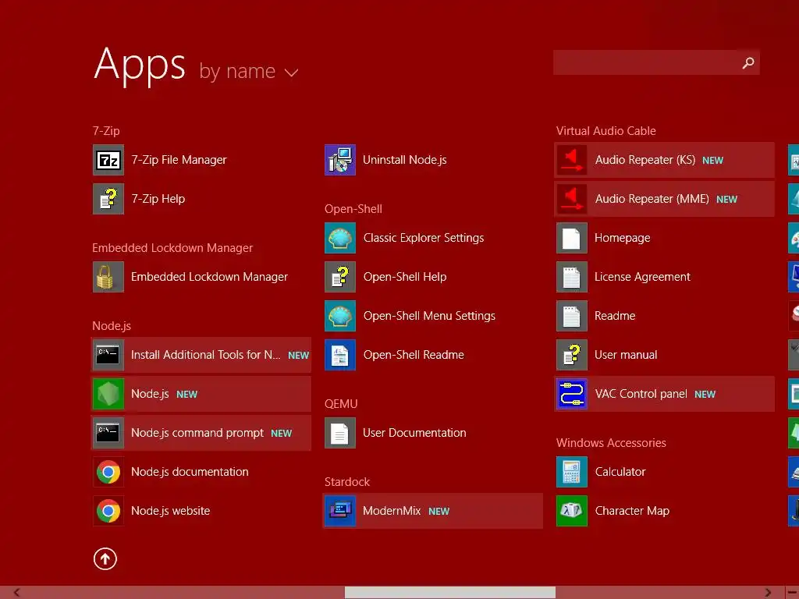Launch Audio Repeater (KS) icon

572,160
